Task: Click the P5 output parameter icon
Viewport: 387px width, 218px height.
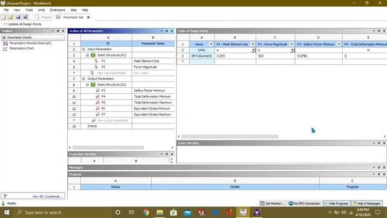Action: 97,102
